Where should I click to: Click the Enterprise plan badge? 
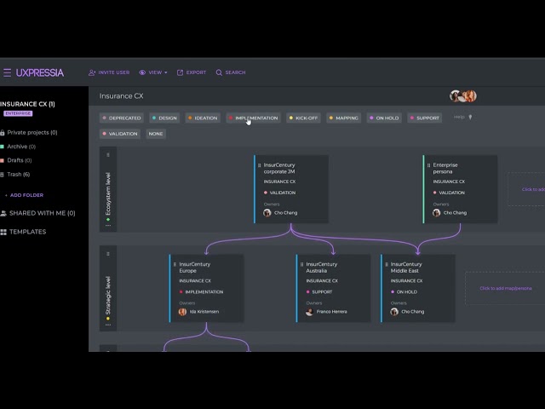[18, 113]
